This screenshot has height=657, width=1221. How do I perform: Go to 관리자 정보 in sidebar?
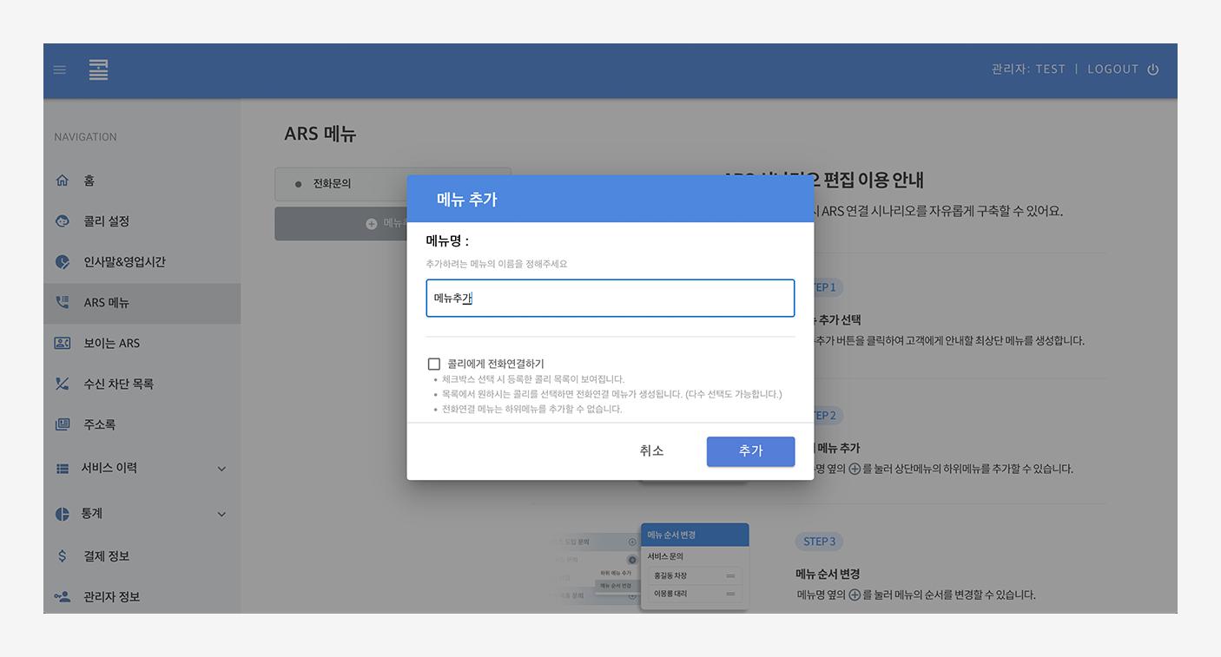(x=111, y=597)
